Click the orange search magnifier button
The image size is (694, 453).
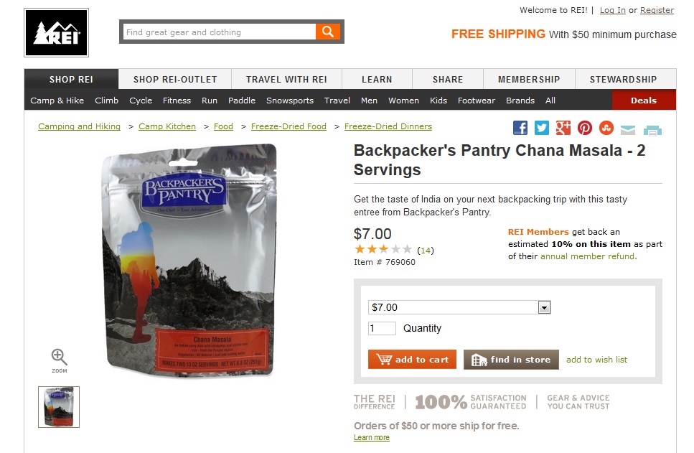tap(328, 32)
